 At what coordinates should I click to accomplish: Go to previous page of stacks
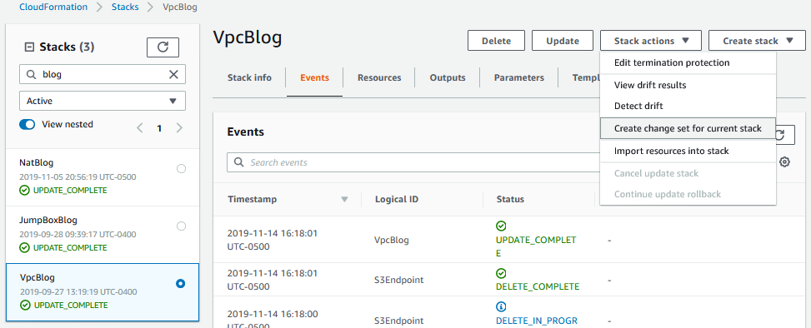click(x=140, y=128)
